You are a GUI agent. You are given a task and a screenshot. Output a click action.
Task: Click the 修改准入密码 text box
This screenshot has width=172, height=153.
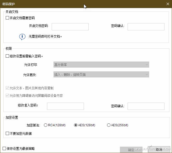coord(65,106)
